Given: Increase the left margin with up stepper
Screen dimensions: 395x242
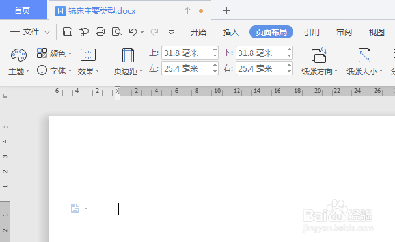Looking at the screenshot, I should (x=215, y=65).
